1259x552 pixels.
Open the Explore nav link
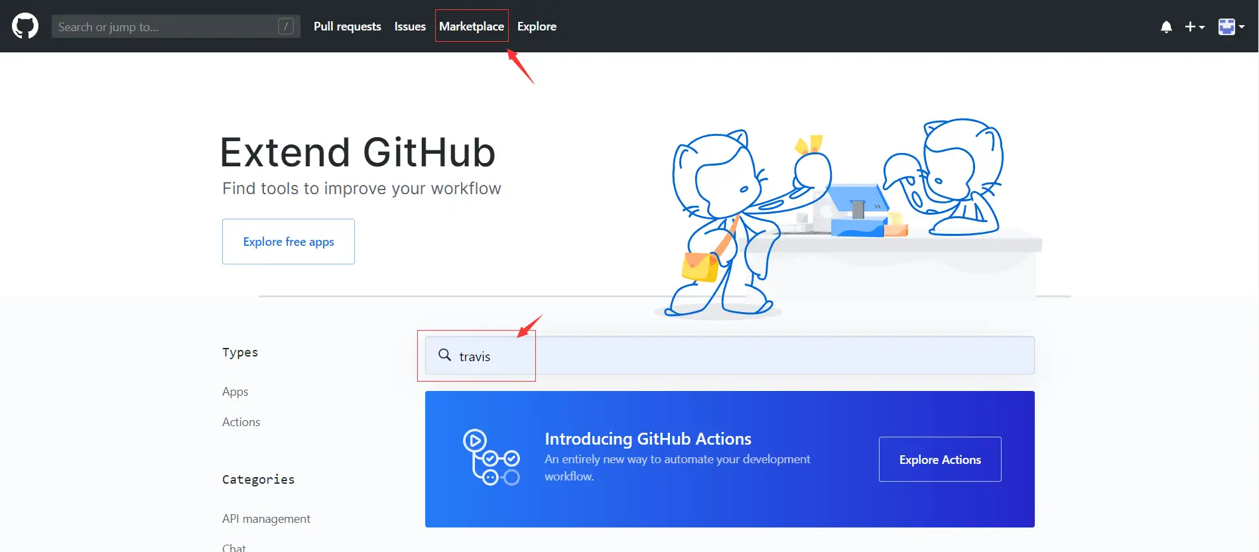click(537, 27)
